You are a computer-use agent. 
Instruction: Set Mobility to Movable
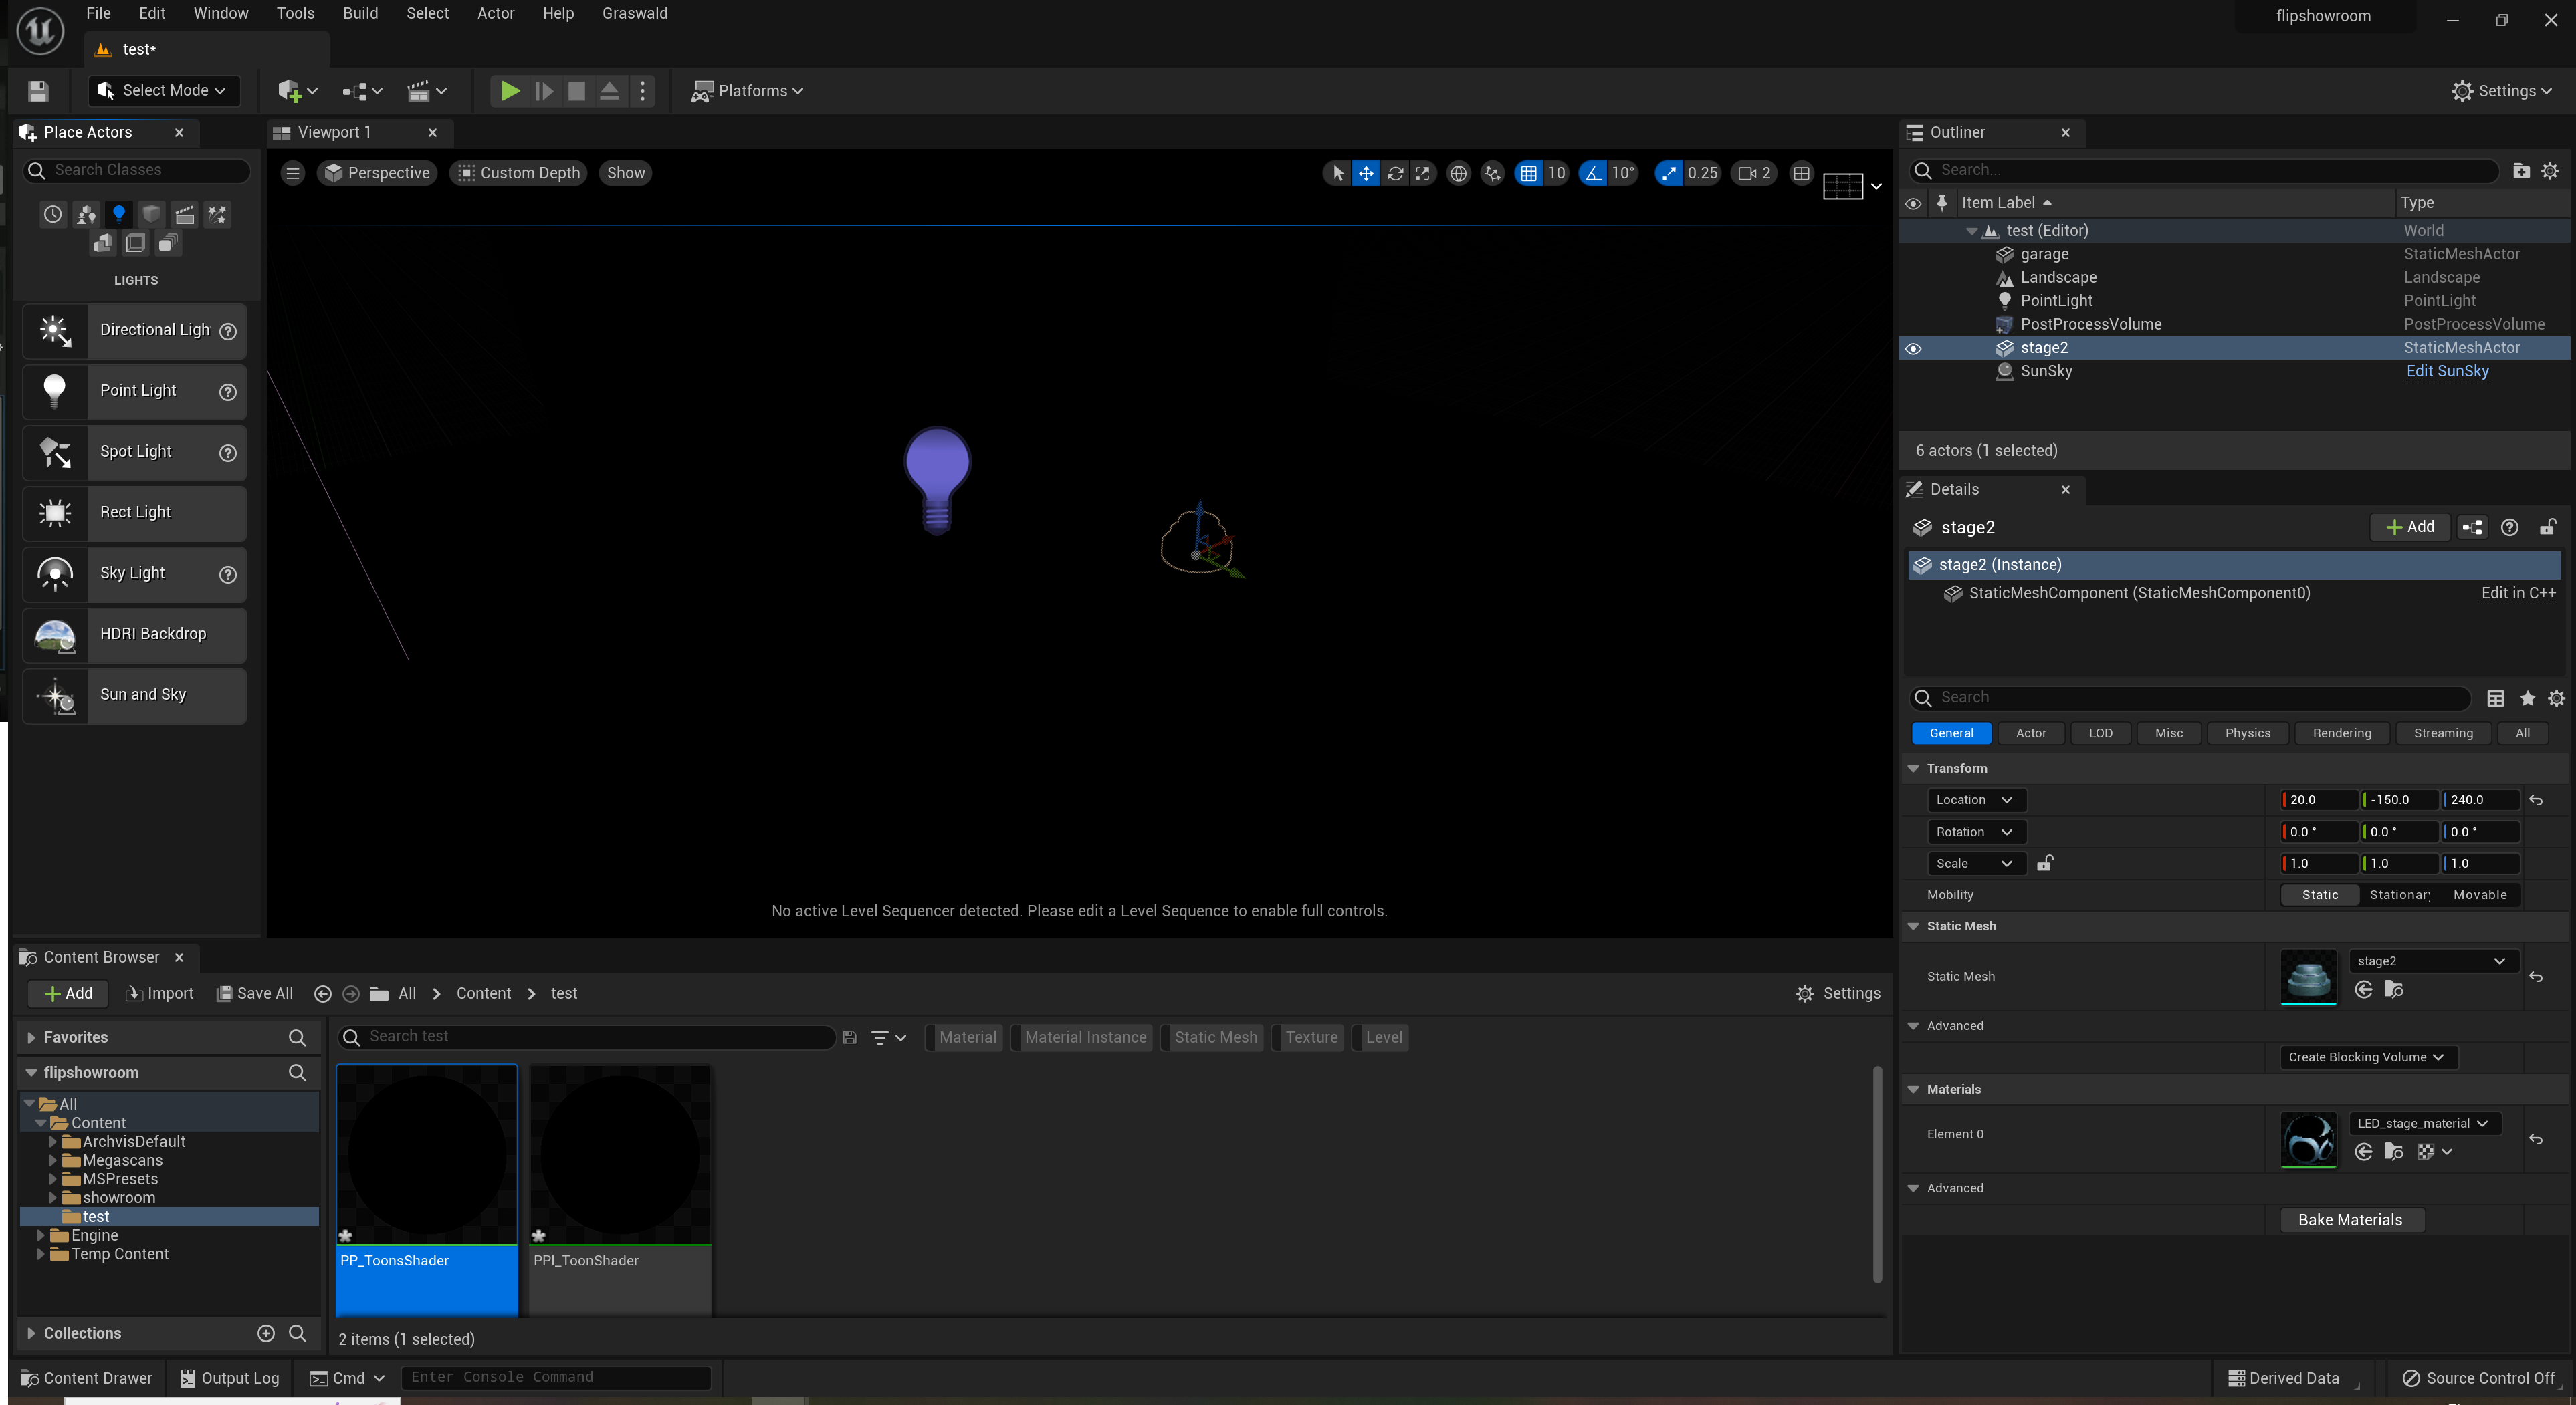pyautogui.click(x=2479, y=894)
